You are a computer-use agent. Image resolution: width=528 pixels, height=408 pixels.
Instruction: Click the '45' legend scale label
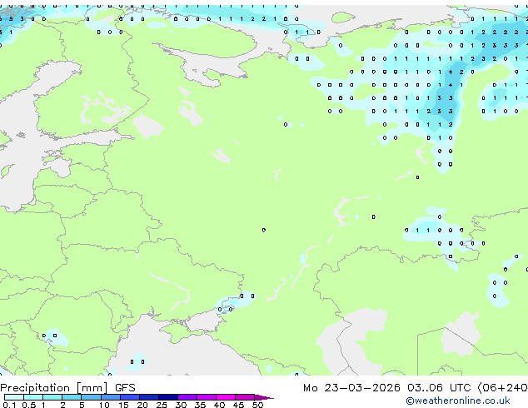239,405
